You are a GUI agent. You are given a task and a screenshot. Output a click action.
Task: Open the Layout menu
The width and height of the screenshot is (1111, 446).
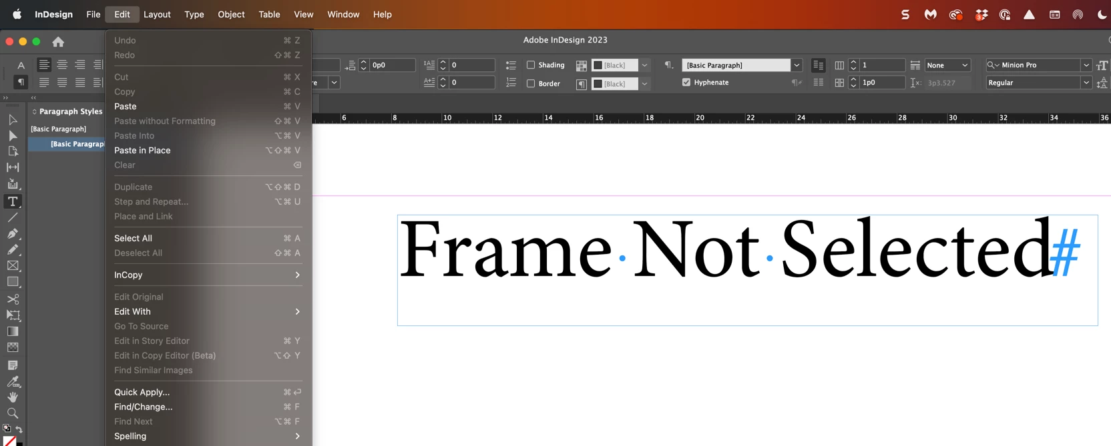(157, 14)
